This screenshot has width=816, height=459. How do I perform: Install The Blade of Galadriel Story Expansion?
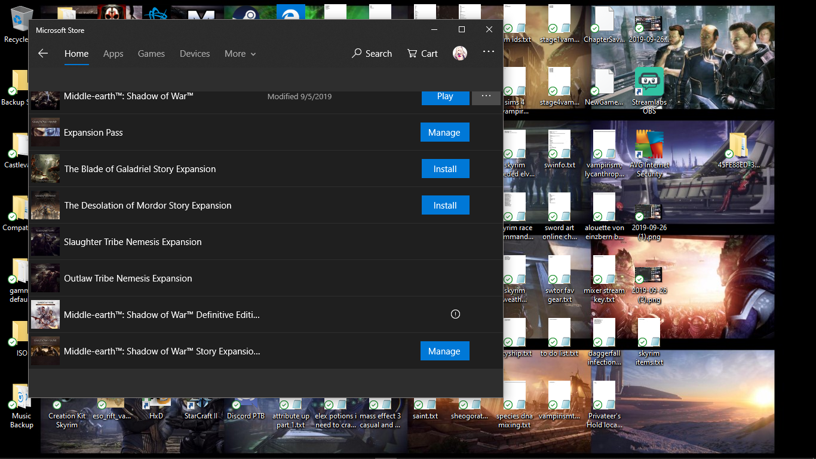(445, 169)
